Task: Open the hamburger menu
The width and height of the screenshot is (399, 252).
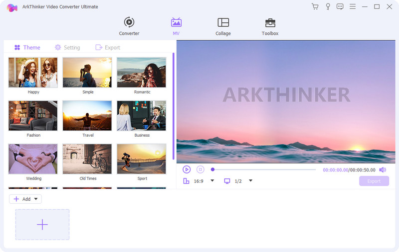Action: [x=353, y=6]
